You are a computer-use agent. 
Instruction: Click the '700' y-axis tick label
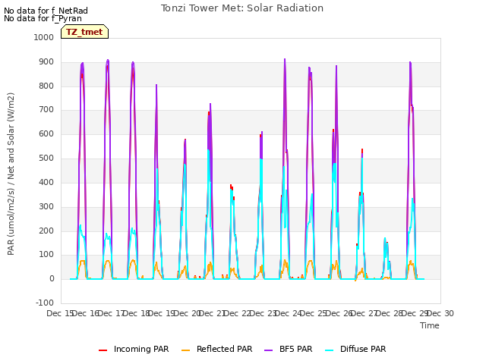46,109
